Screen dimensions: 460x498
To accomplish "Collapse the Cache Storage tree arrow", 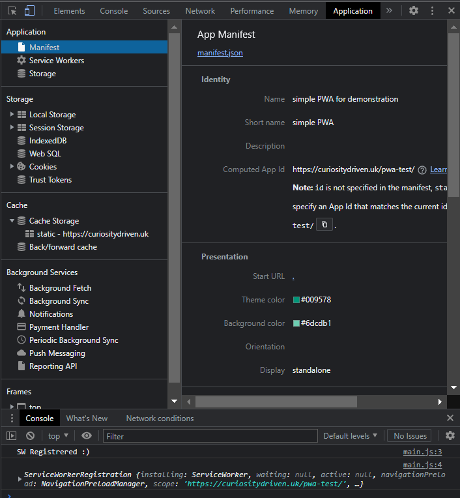I will 12,221.
